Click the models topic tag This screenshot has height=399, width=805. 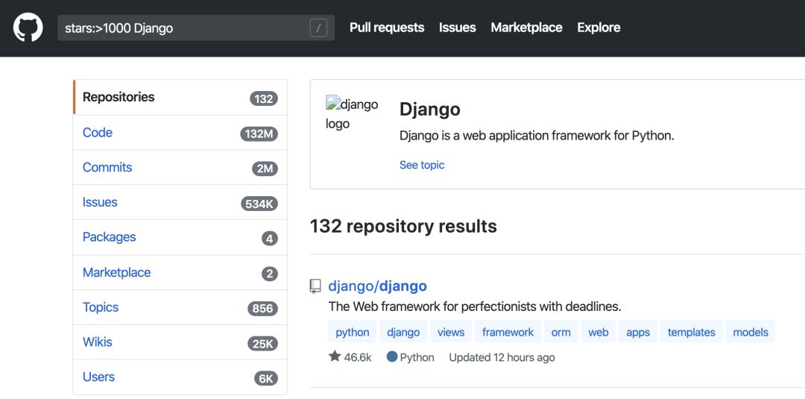[751, 332]
